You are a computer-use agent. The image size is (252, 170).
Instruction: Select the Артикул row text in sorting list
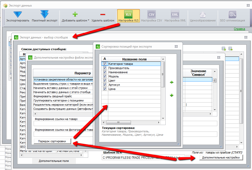[x=114, y=85]
